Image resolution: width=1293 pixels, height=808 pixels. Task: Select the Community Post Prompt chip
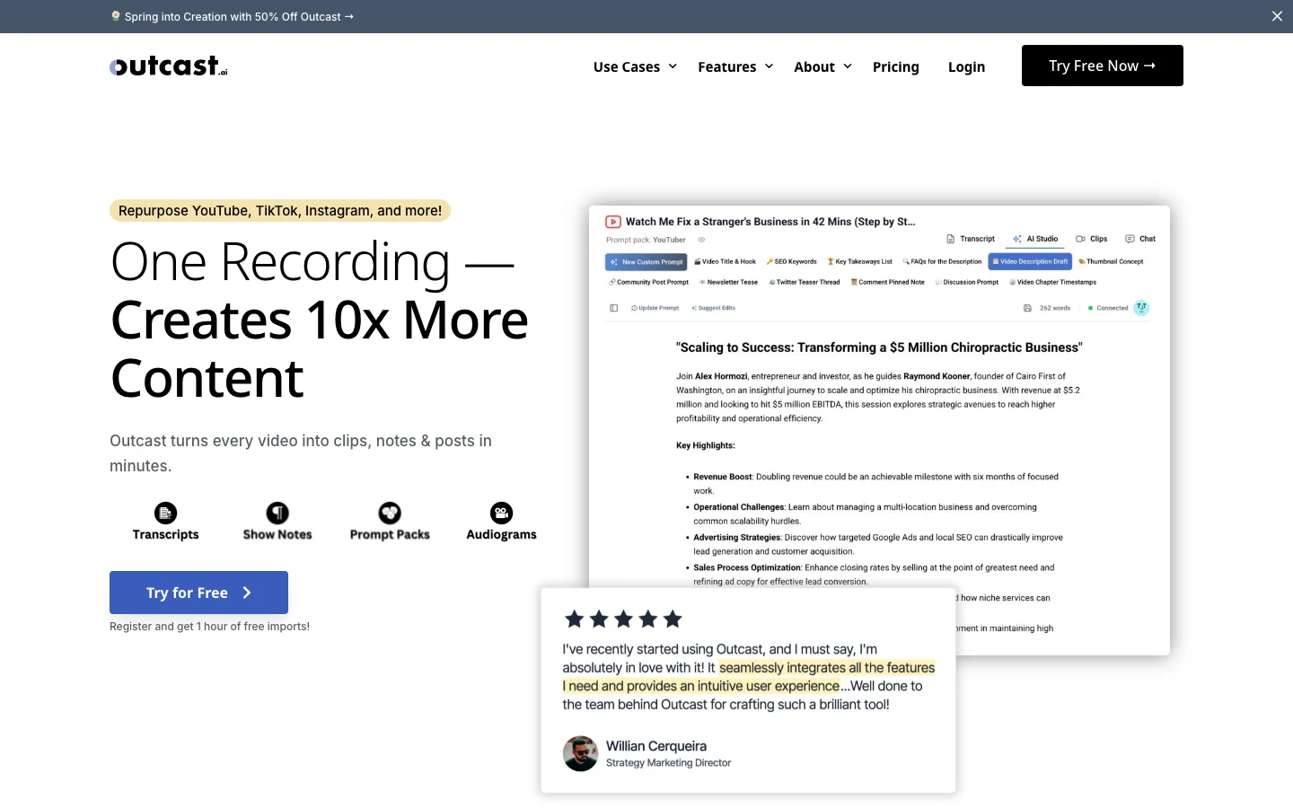(x=649, y=282)
